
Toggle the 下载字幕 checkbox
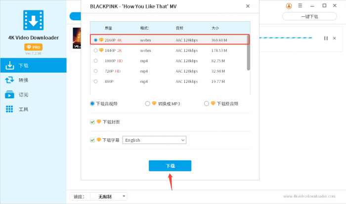(92, 140)
